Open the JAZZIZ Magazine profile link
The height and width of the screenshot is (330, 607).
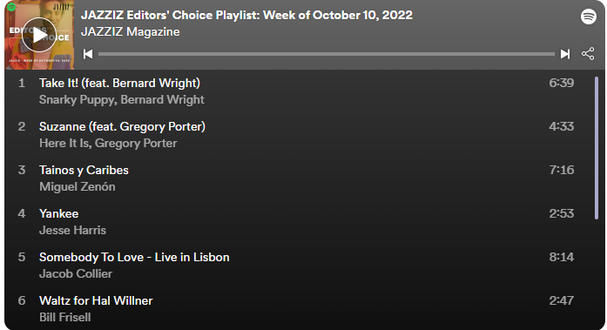pyautogui.click(x=130, y=31)
